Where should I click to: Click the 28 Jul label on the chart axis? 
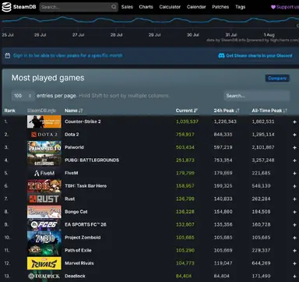pyautogui.click(x=117, y=35)
